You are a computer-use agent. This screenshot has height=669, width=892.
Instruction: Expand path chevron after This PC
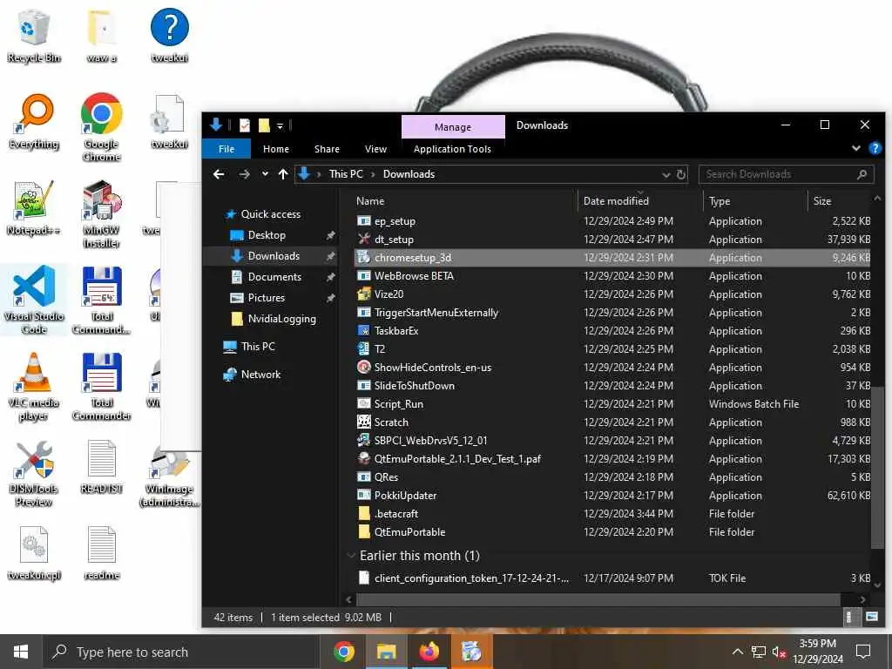pos(373,174)
